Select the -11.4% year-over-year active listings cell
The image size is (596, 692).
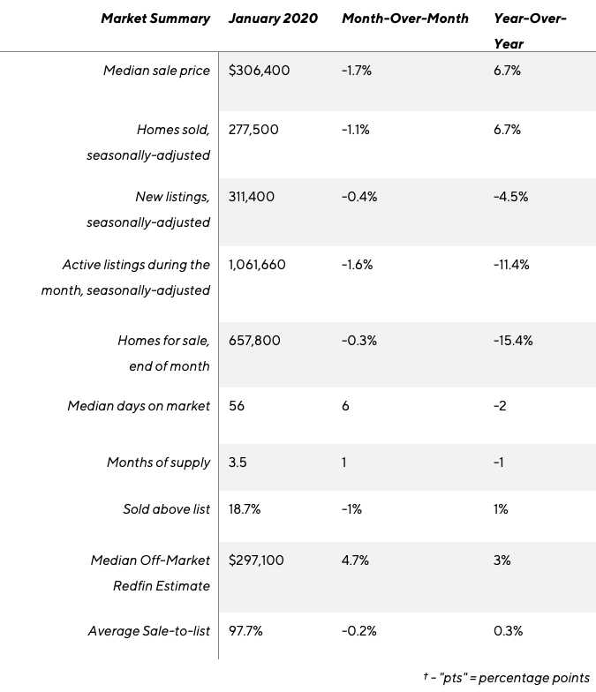click(511, 264)
